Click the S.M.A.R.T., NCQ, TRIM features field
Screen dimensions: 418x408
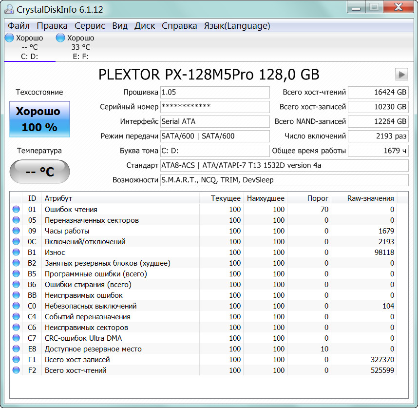pyautogui.click(x=284, y=180)
